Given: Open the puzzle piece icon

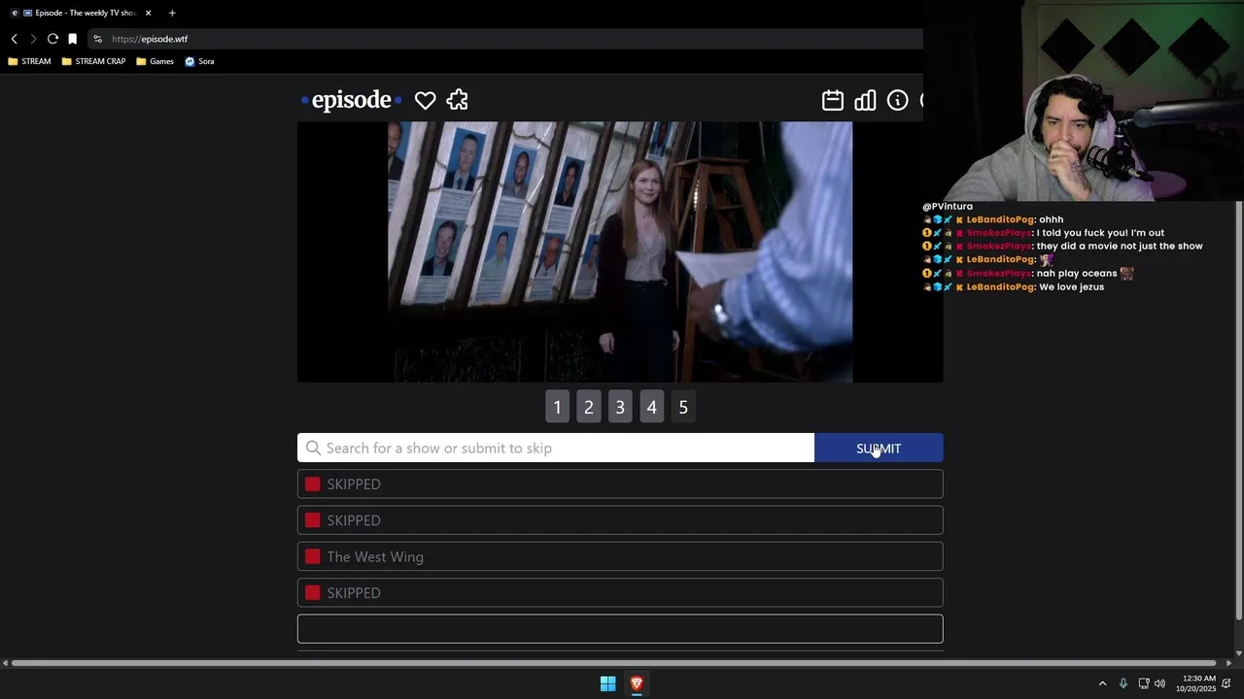Looking at the screenshot, I should coord(457,100).
